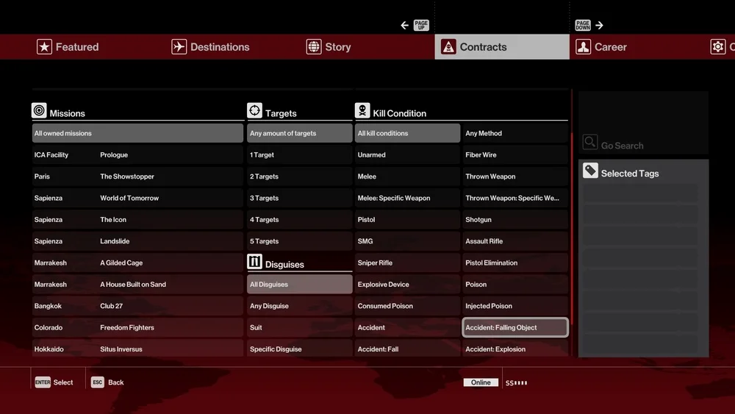Click the Enter key Select icon
The image size is (735, 414).
(43, 382)
